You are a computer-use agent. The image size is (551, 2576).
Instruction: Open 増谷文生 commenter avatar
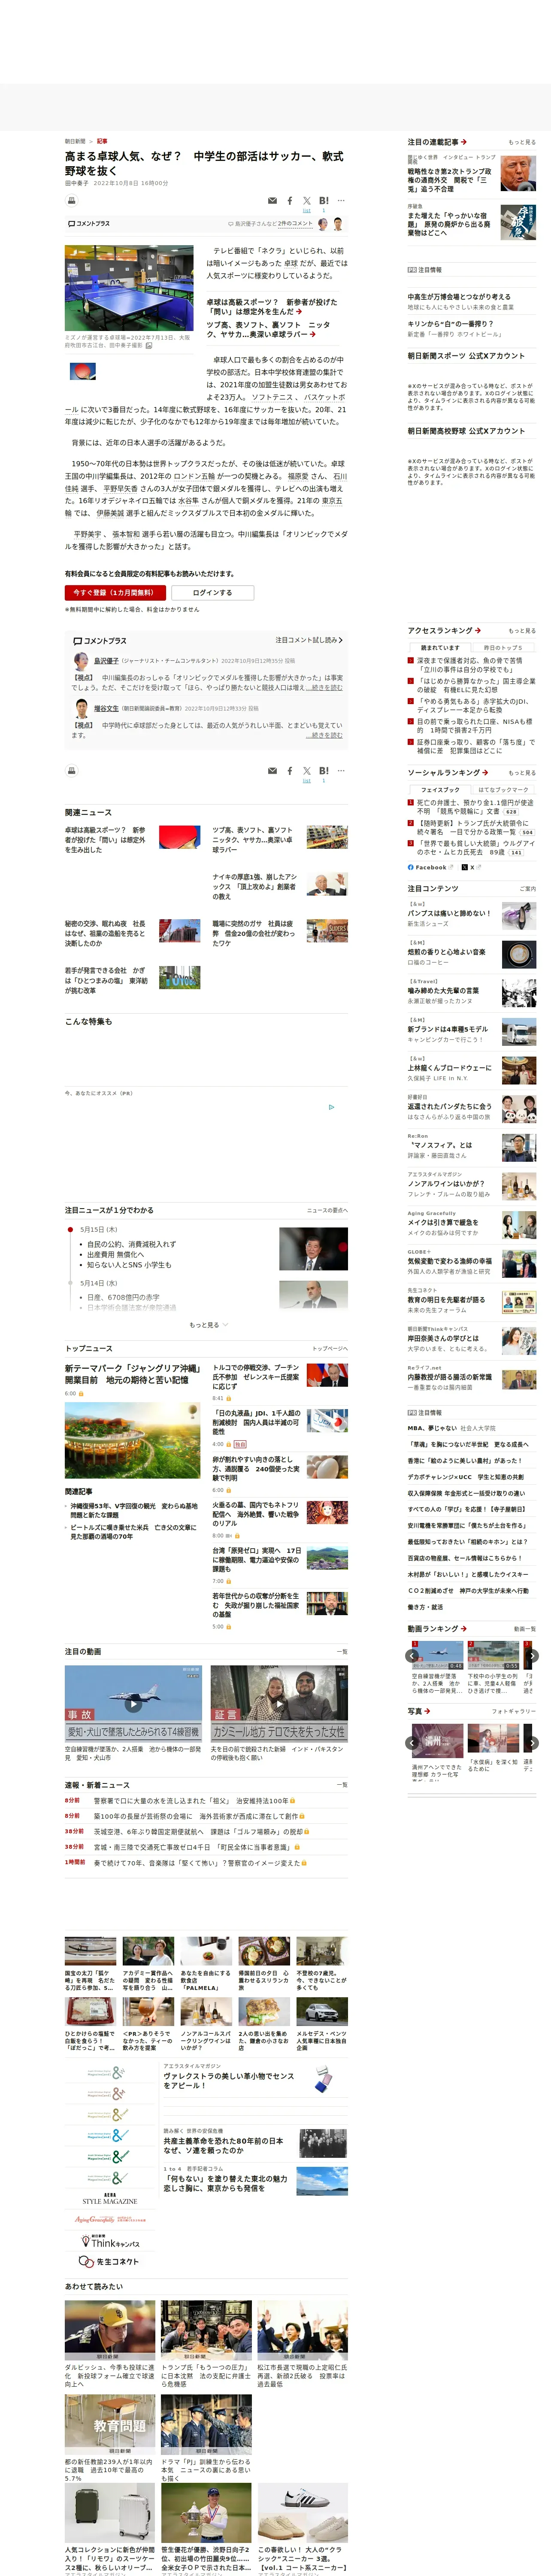click(81, 708)
